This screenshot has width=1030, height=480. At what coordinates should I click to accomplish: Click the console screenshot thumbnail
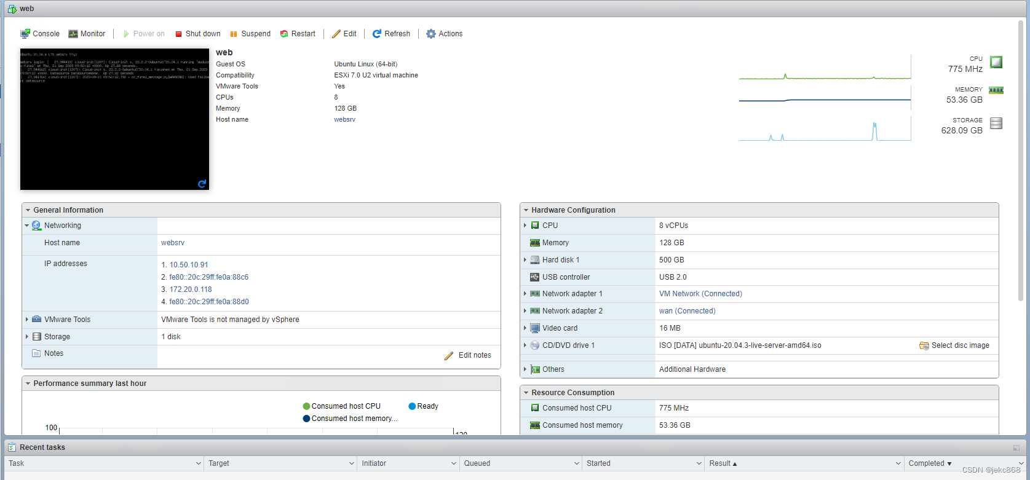click(114, 119)
